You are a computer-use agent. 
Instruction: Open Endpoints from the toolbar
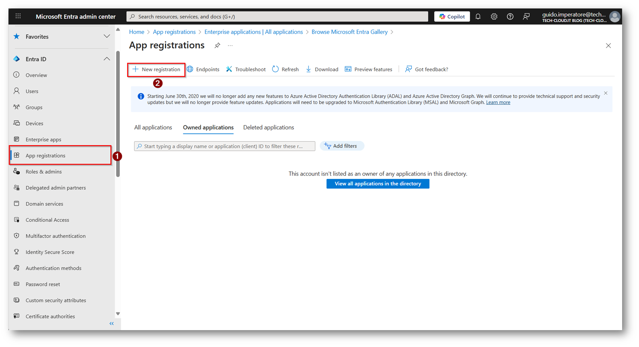click(203, 70)
